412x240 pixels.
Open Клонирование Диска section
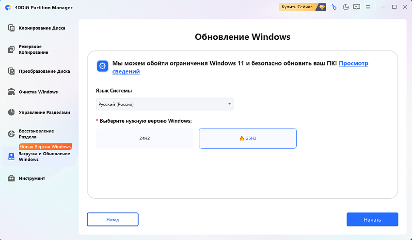(42, 28)
